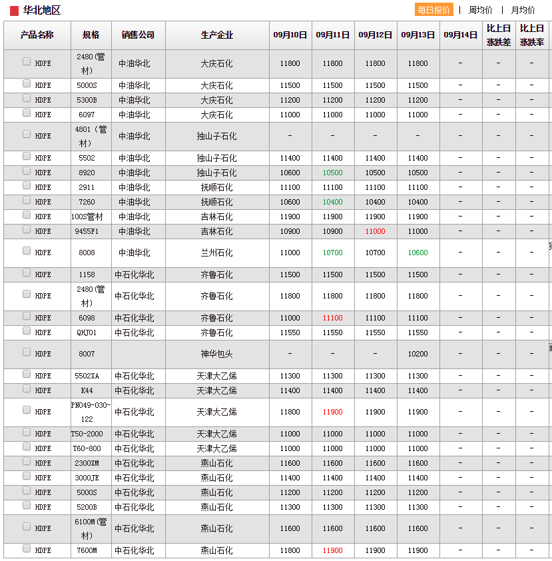Check the HDPE 5200B 燕山石化 checkbox
552x561 pixels.
(x=27, y=505)
